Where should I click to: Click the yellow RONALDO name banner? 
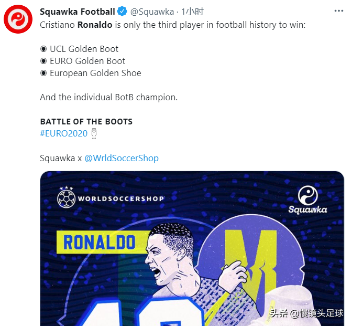pos(100,242)
